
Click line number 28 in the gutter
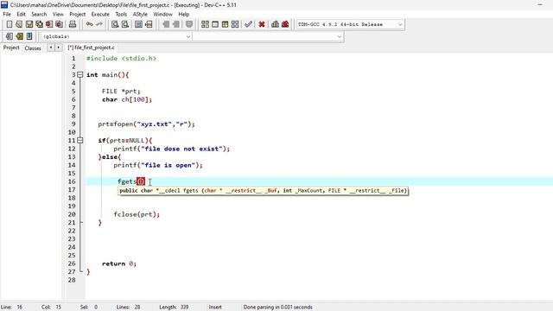(72, 280)
